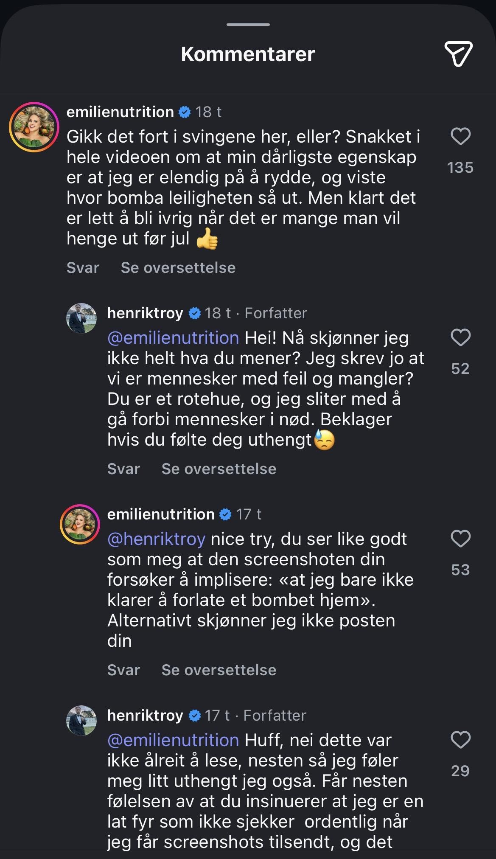The width and height of the screenshot is (496, 859).
Task: Open the emilienutrition username on the top comment
Action: point(120,112)
